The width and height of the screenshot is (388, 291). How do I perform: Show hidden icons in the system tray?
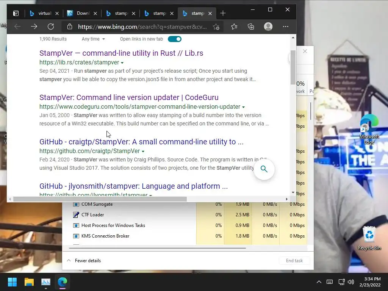[x=319, y=282]
